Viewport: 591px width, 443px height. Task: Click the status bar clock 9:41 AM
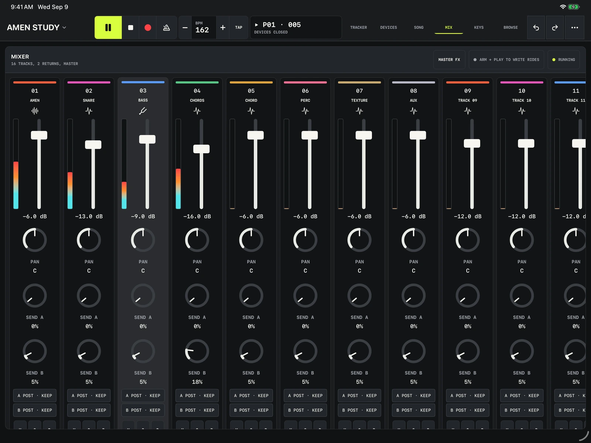22,7
